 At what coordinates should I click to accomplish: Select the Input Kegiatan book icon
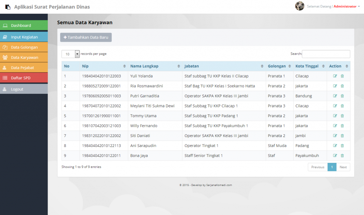pyautogui.click(x=6, y=37)
